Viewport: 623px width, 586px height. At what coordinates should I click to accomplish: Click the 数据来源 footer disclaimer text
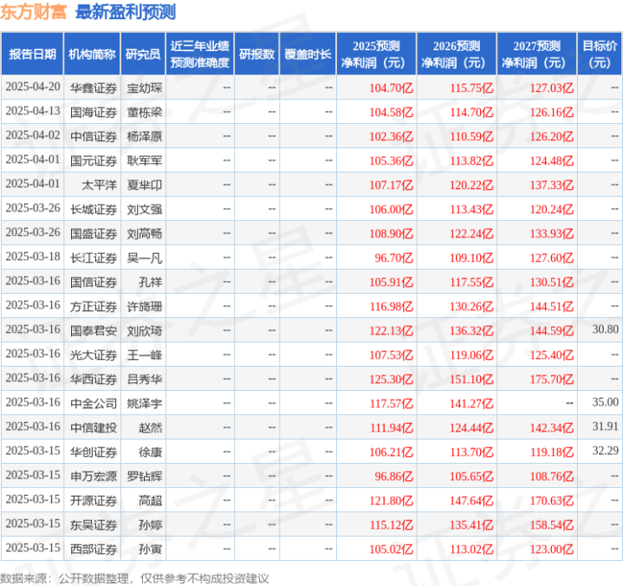pos(134,578)
